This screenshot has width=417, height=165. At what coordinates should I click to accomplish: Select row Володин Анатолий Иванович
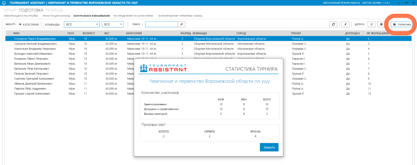coord(208,54)
